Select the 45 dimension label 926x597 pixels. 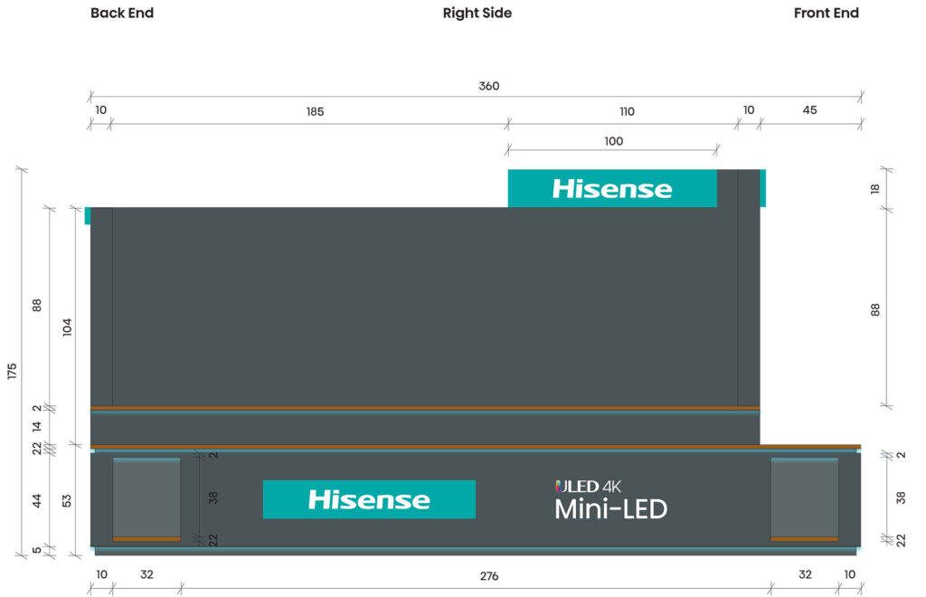(809, 110)
